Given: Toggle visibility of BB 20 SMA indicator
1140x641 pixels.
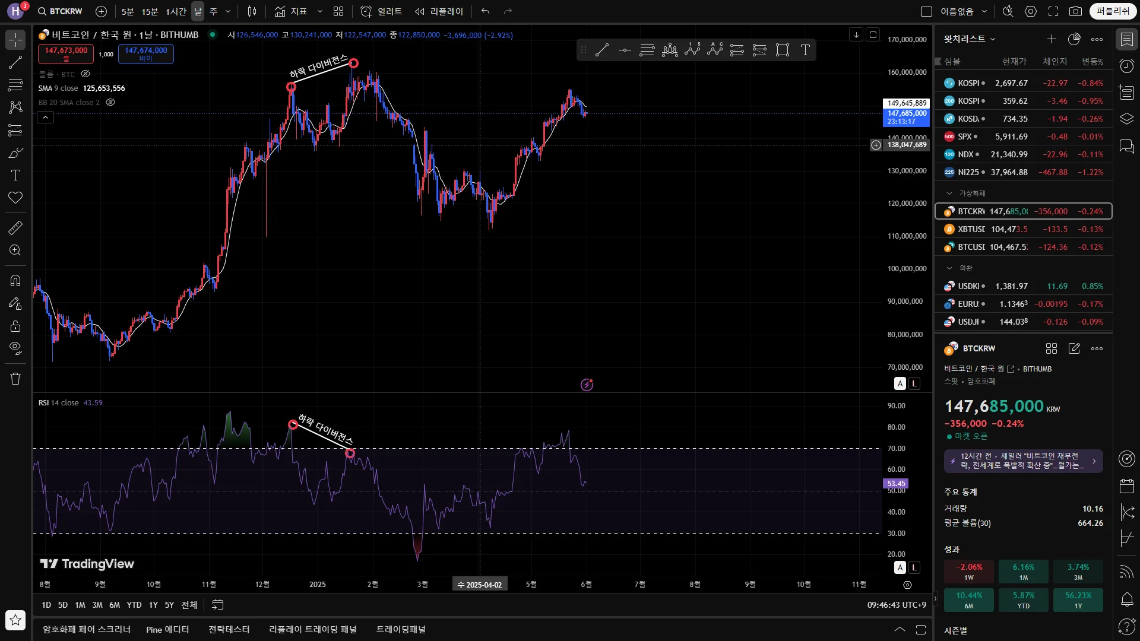Looking at the screenshot, I should [110, 102].
